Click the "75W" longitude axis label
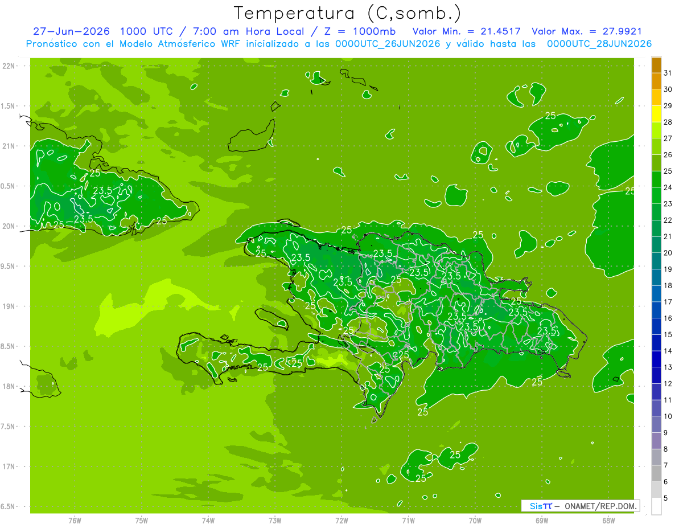The height and width of the screenshot is (528, 683). pyautogui.click(x=142, y=521)
